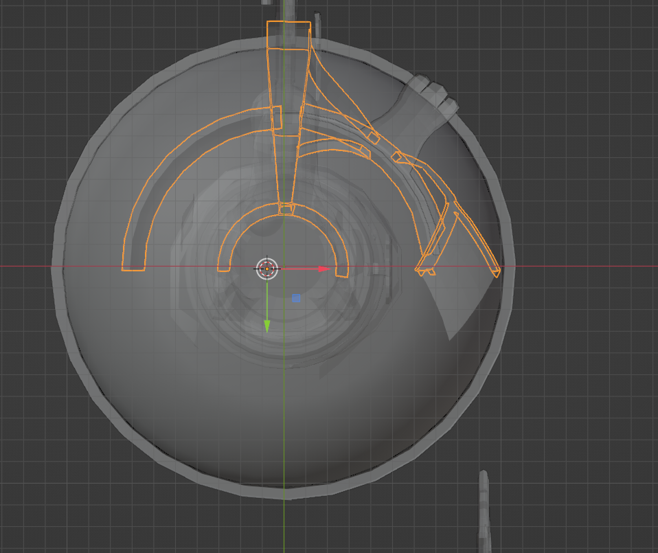Click the blue square plane handle of the gizmo
658x553 pixels.
[296, 298]
